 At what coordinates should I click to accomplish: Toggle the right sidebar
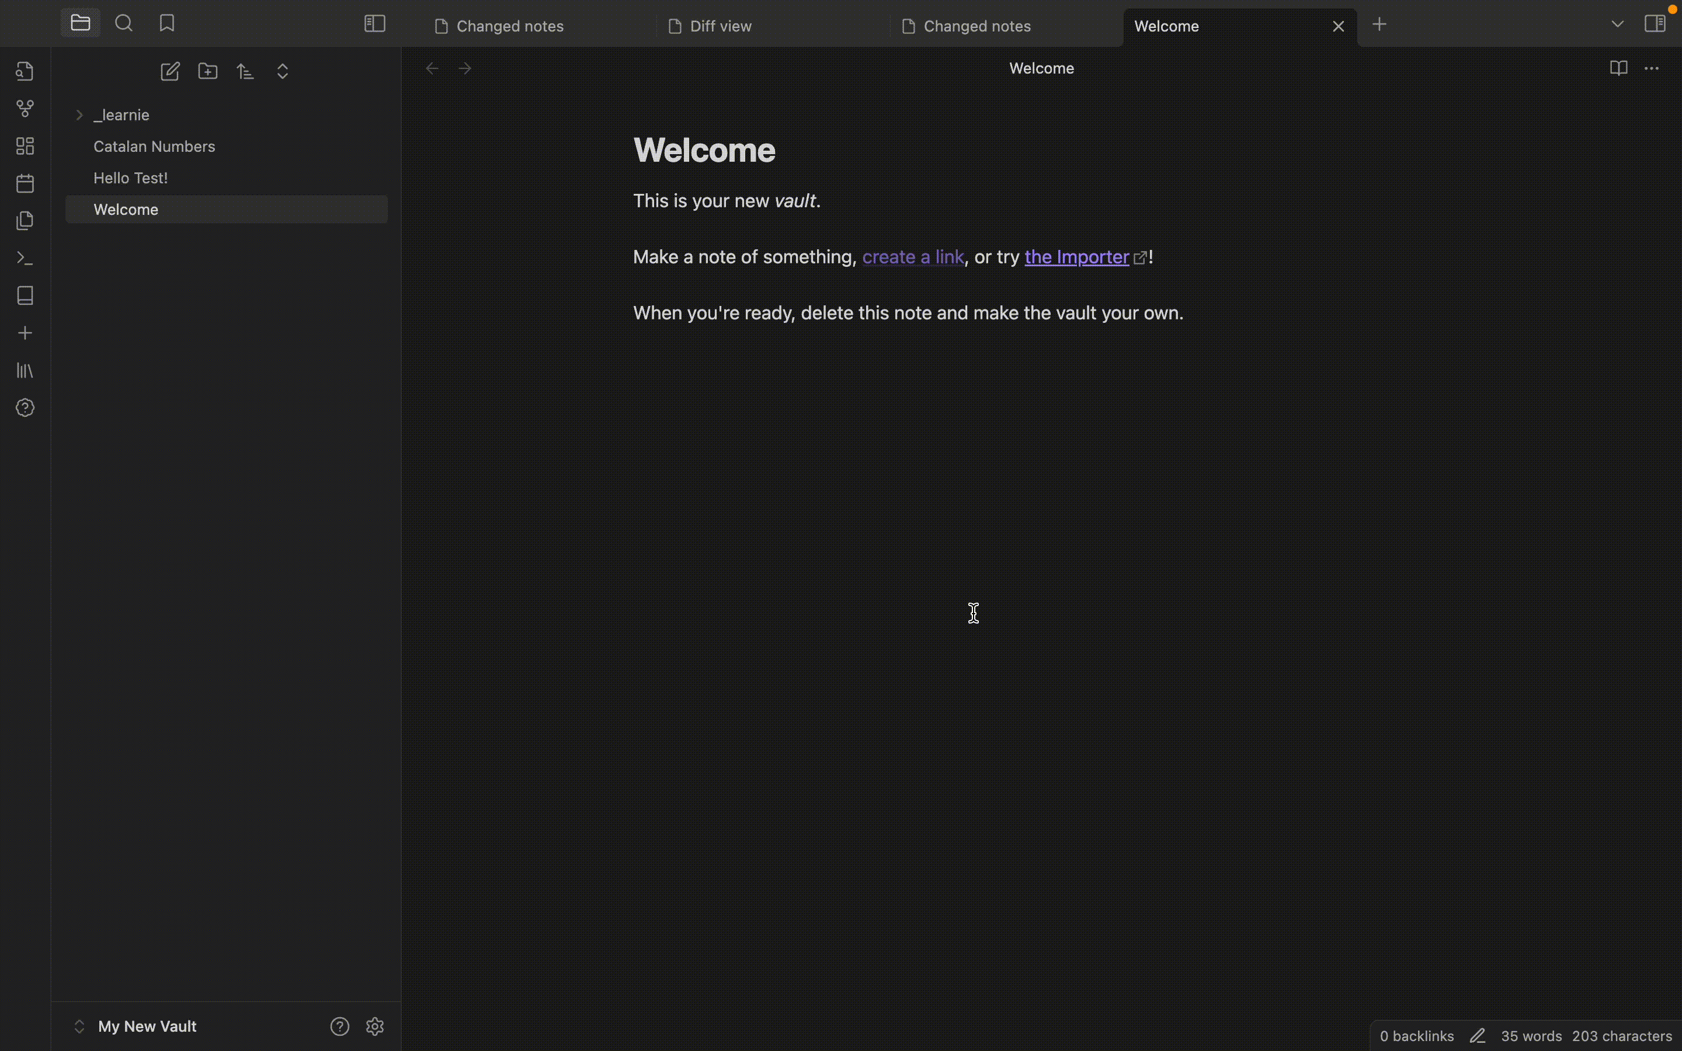click(1657, 22)
